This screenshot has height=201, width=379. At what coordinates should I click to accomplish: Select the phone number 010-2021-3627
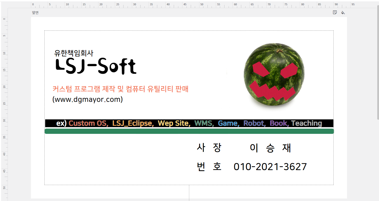(x=270, y=167)
